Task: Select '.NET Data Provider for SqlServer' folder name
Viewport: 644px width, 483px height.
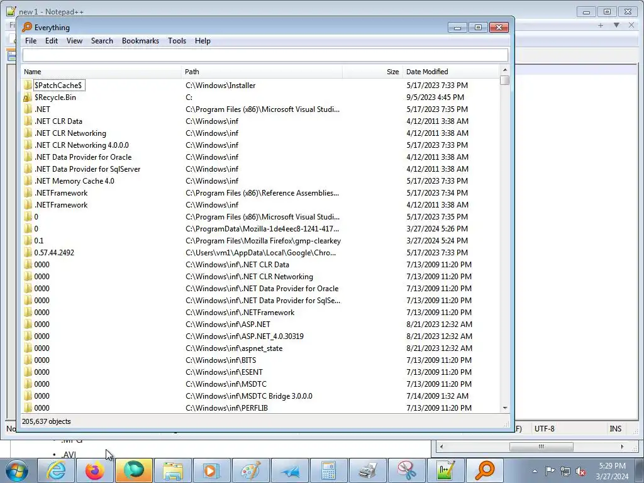Action: tap(87, 169)
